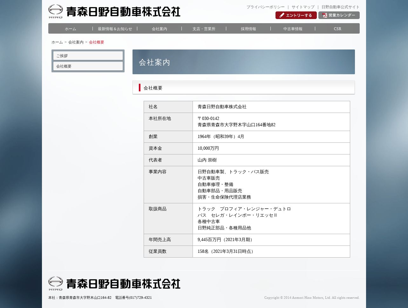Click the 会社案内 page banner heading
The width and height of the screenshot is (408, 308).
[154, 62]
